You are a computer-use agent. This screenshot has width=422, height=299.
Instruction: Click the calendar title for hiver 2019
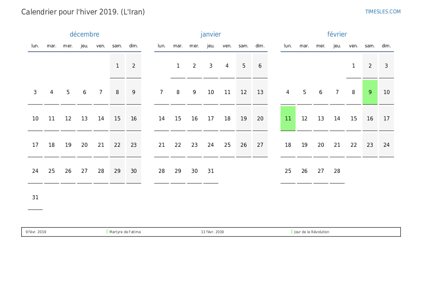coord(83,12)
